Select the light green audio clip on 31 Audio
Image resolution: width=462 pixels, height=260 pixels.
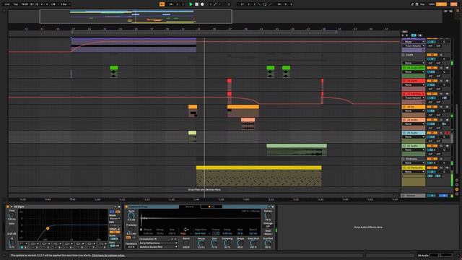point(297,150)
